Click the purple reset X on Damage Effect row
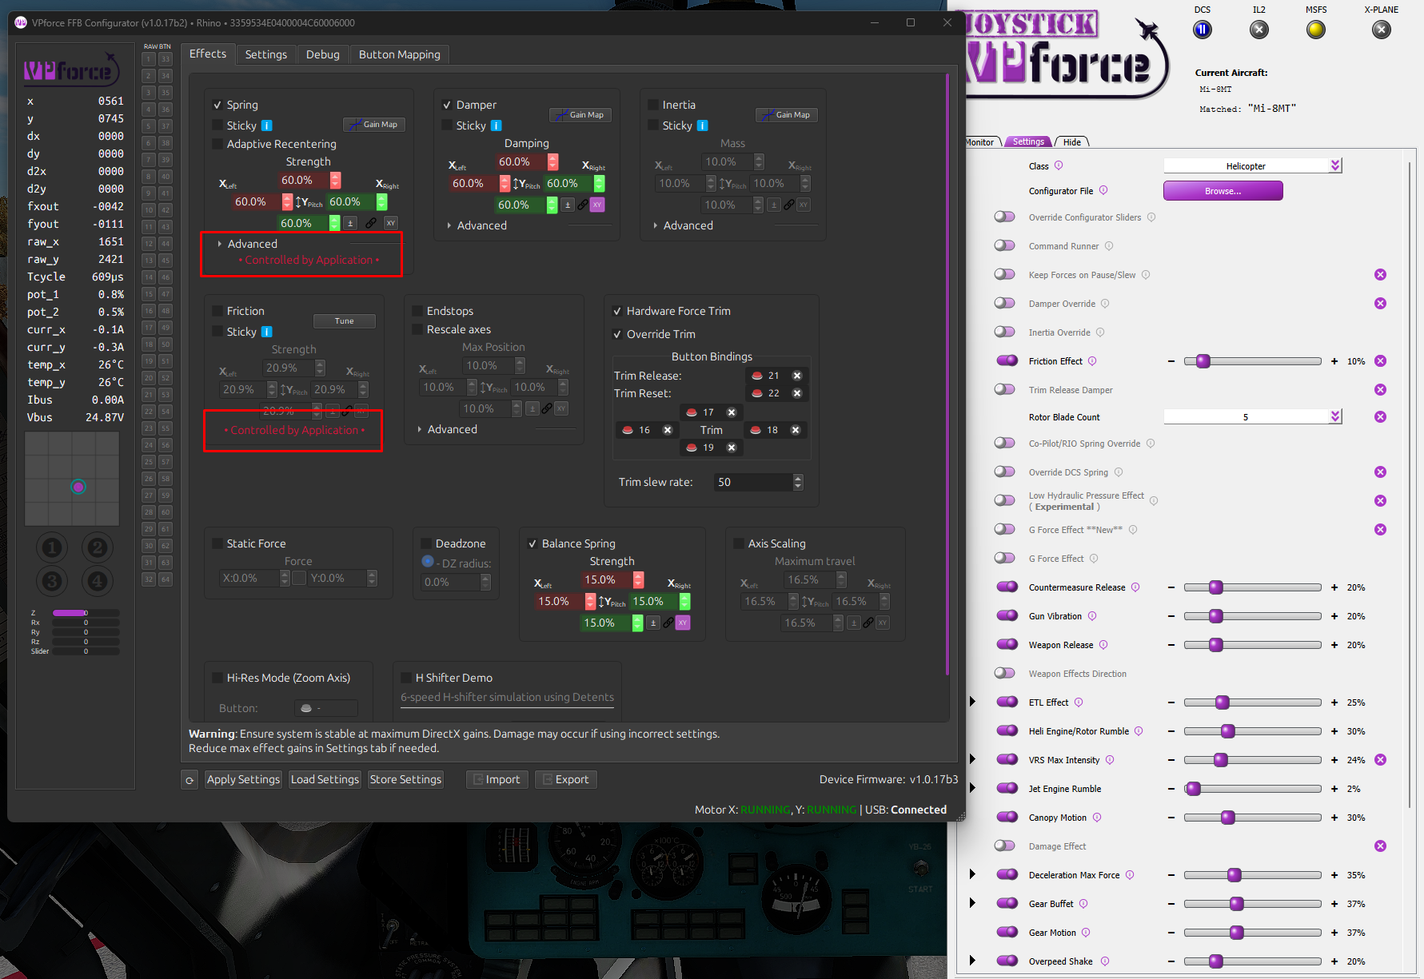1424x979 pixels. 1380,846
